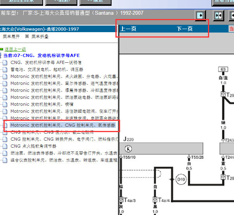Click the document icon for 蓄电池、交流发电机 row

tap(5, 69)
